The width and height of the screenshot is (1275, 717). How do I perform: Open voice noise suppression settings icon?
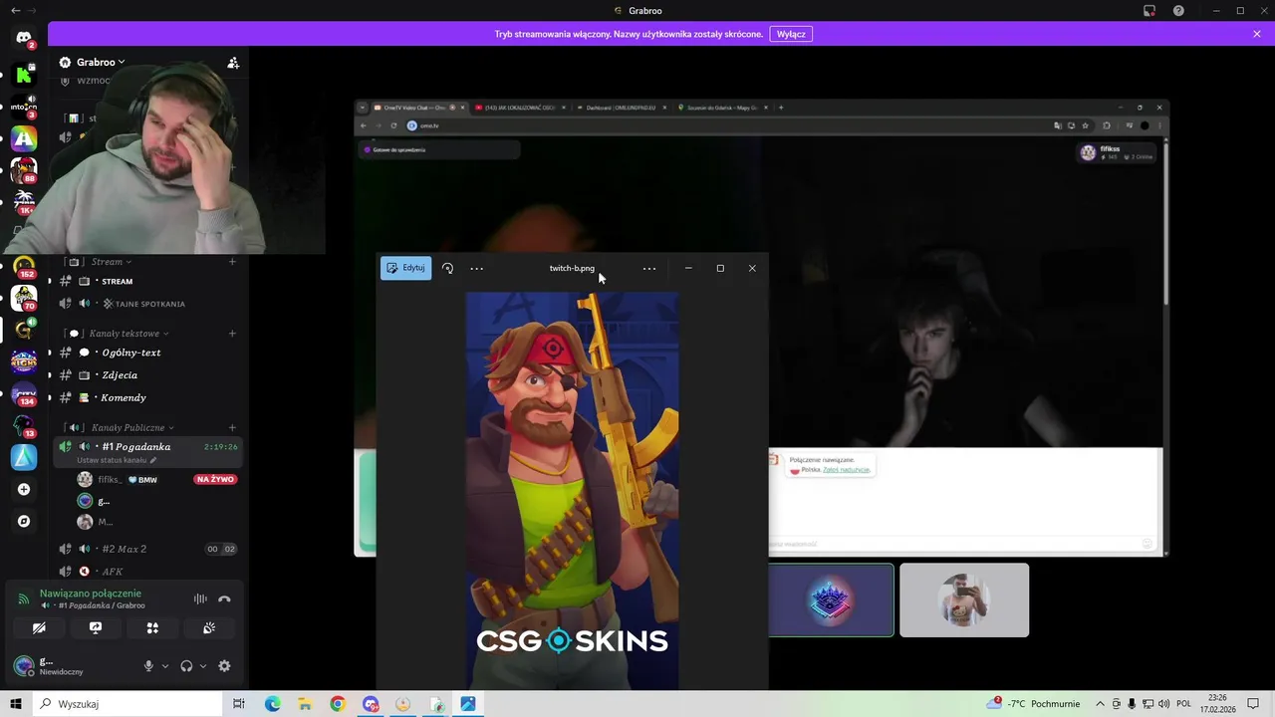pos(200,598)
